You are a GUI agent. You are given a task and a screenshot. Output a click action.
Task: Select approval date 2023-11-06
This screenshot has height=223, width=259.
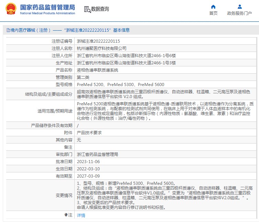[88, 162]
